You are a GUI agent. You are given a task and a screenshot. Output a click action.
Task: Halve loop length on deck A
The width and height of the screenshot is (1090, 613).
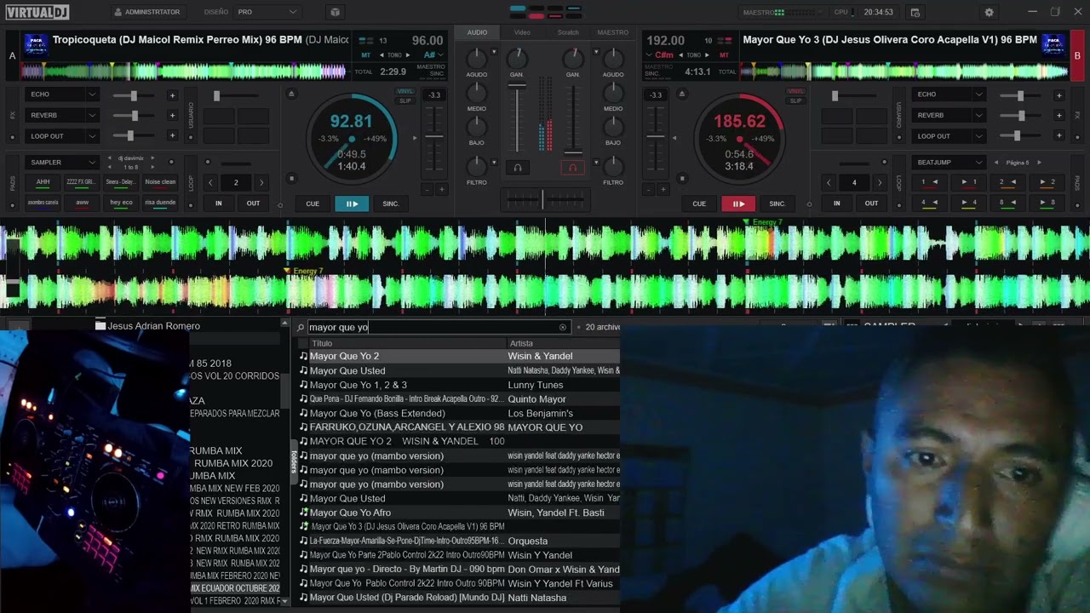[209, 182]
